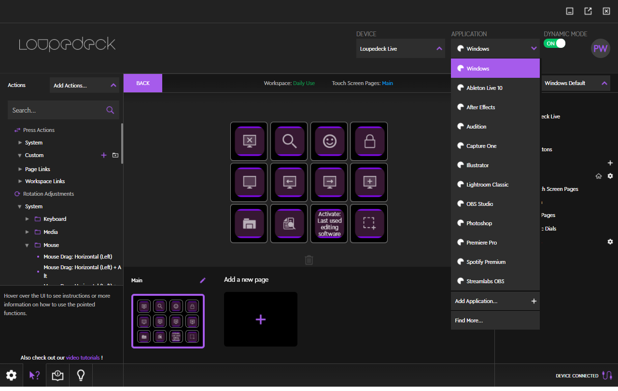This screenshot has width=618, height=391.
Task: Open the Device Loupedeck Live dropdown
Action: pyautogui.click(x=401, y=48)
